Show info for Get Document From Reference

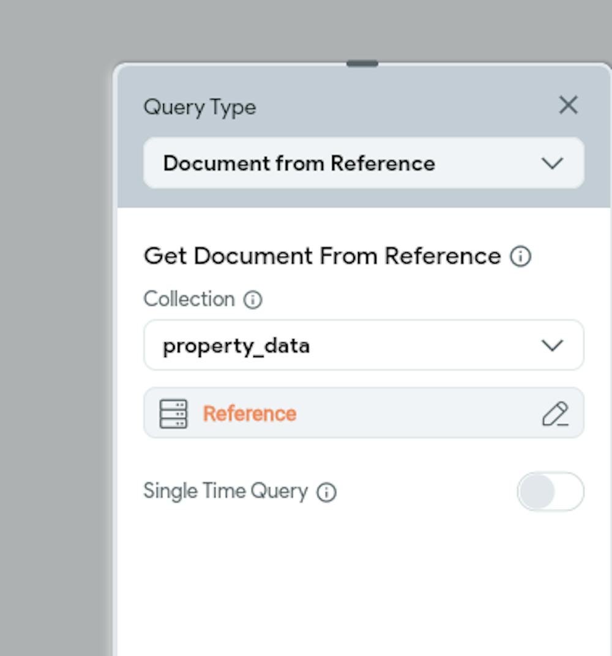click(521, 257)
